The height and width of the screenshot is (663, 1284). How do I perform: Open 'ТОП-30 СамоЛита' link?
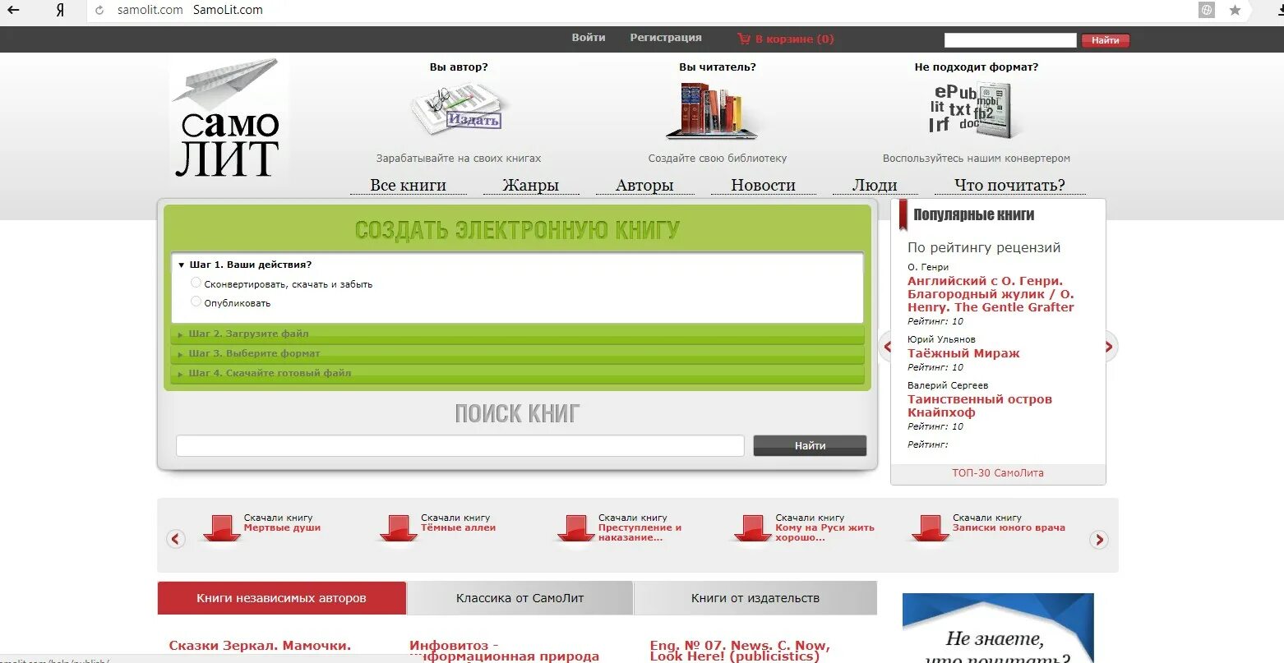pyautogui.click(x=998, y=473)
